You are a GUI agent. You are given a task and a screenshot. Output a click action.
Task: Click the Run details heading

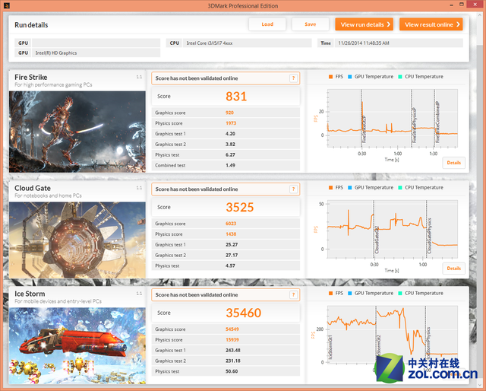coord(31,25)
